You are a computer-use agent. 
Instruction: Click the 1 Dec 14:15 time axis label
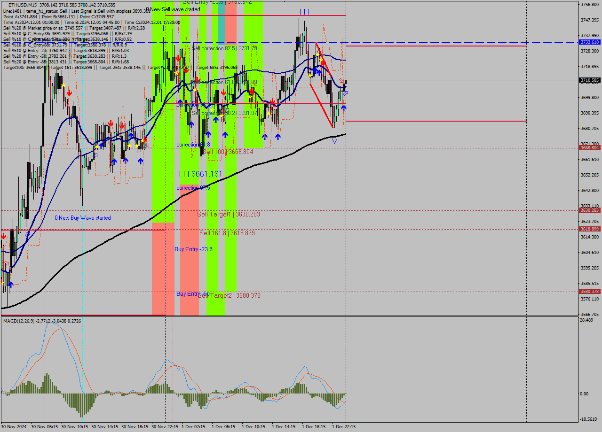[x=284, y=427]
